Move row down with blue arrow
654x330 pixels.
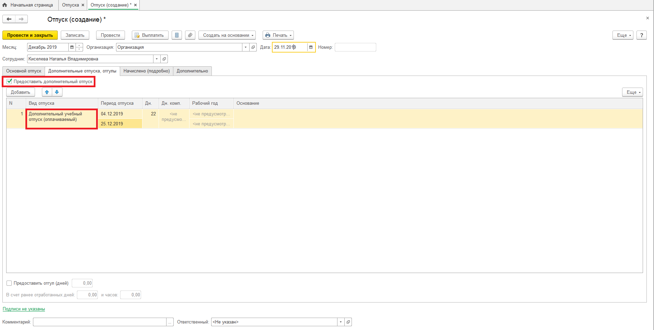pyautogui.click(x=57, y=92)
